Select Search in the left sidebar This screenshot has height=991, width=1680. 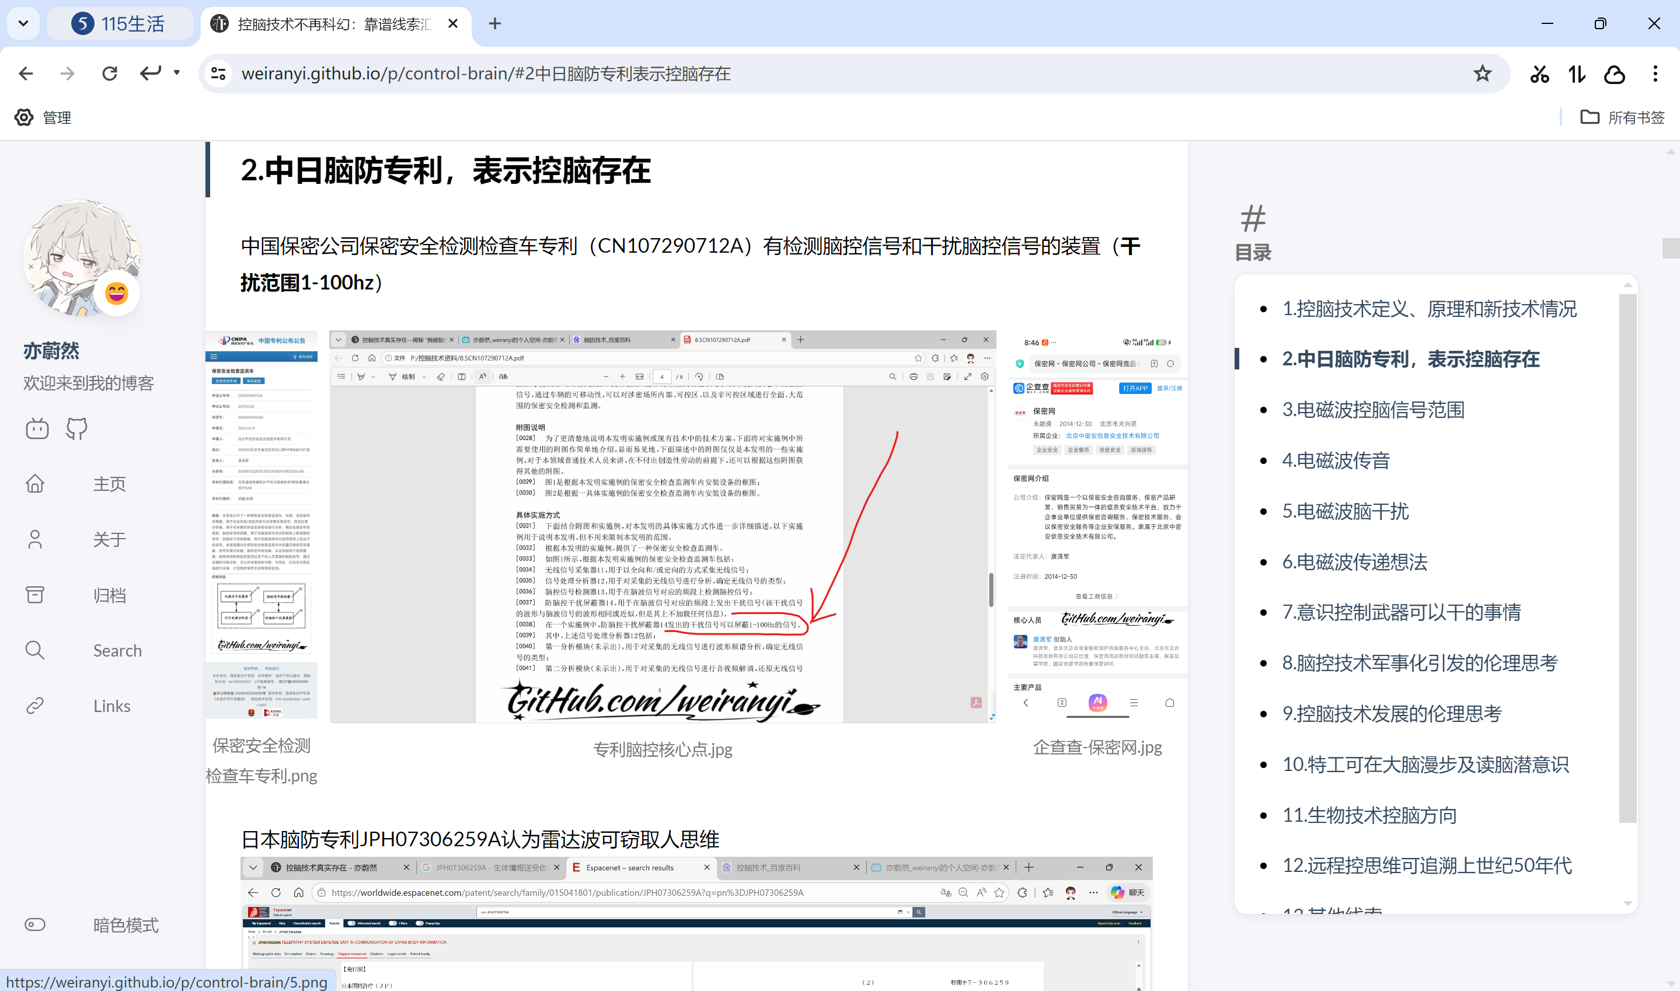117,650
